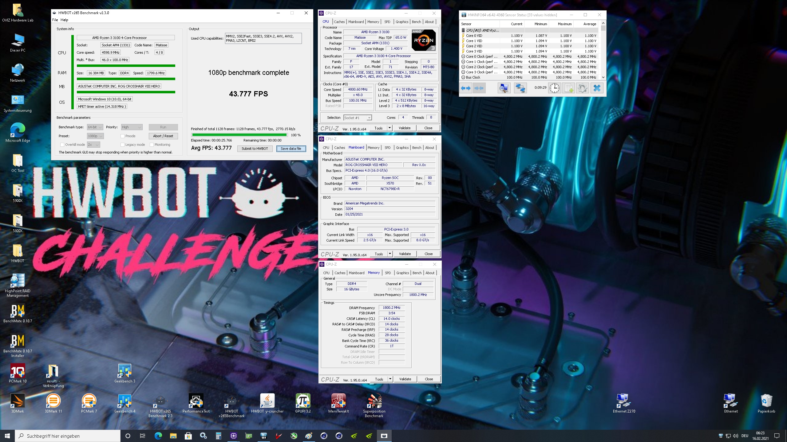Click DEU language indicator in system tray
787x442 pixels.
745,436
